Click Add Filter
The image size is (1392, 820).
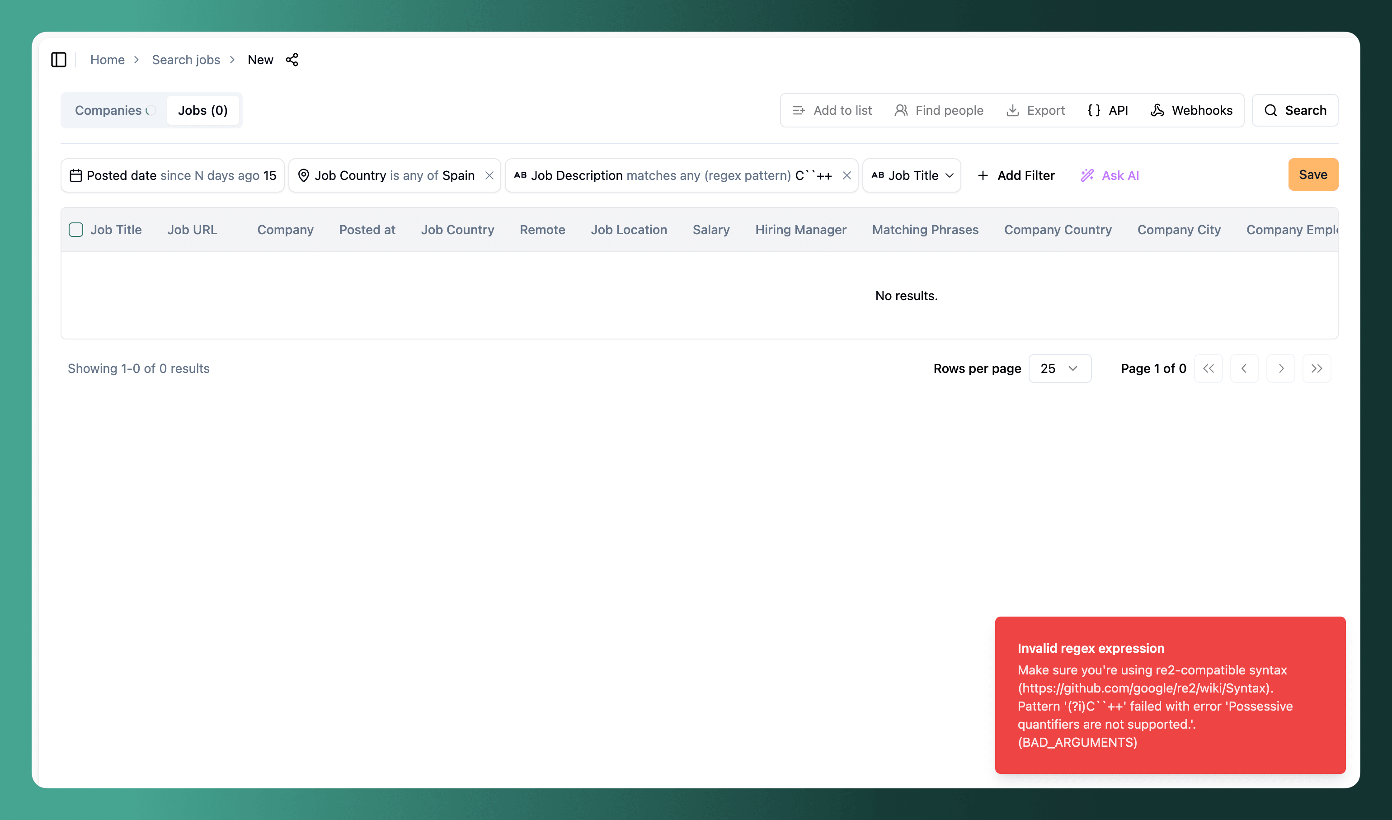pyautogui.click(x=1016, y=175)
